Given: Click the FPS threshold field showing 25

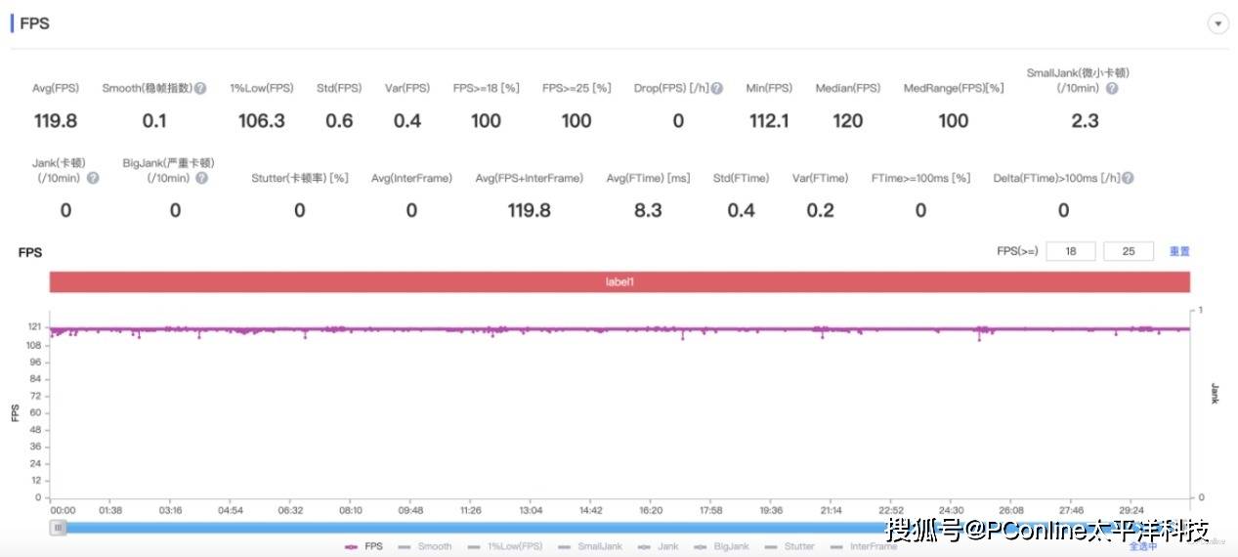Looking at the screenshot, I should 1128,251.
